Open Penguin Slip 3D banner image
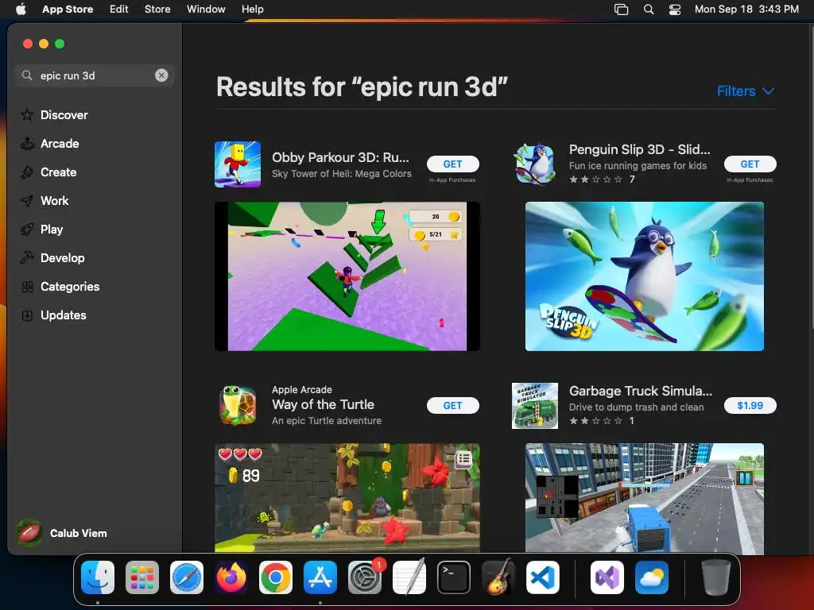 644,276
